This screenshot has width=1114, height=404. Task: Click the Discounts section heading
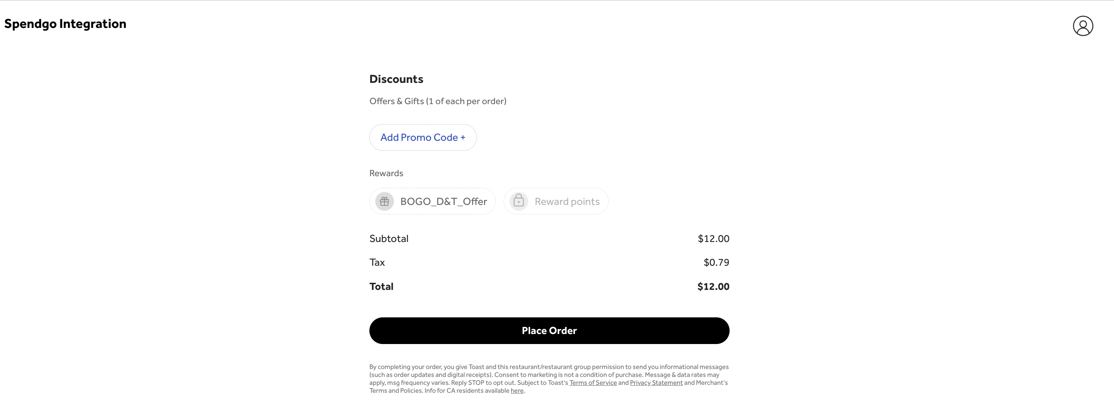396,79
